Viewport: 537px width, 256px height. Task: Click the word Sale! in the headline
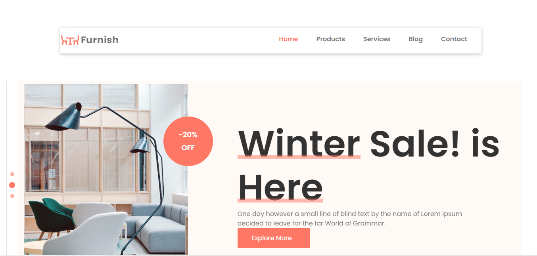tap(415, 143)
